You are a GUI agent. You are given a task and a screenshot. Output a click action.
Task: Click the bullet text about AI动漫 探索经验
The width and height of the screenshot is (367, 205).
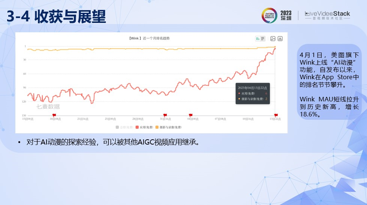click(x=113, y=142)
